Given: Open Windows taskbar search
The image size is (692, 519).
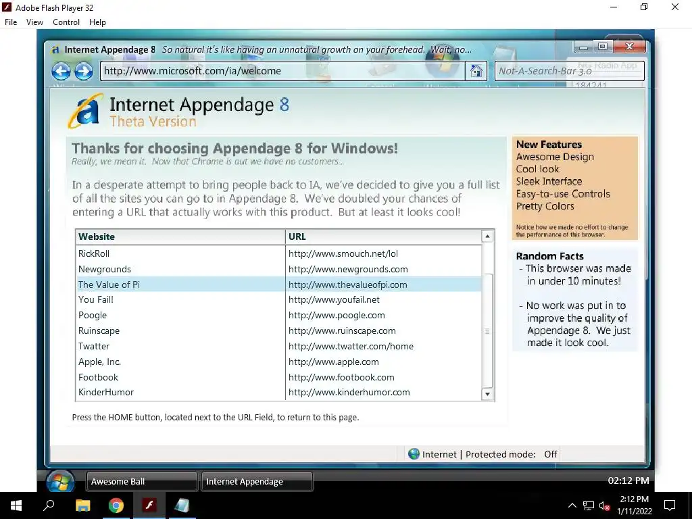Looking at the screenshot, I should 49,505.
